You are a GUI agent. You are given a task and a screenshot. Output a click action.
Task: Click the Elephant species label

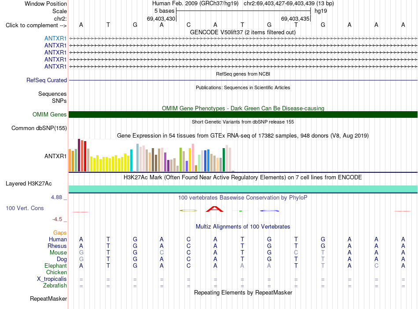(x=56, y=266)
